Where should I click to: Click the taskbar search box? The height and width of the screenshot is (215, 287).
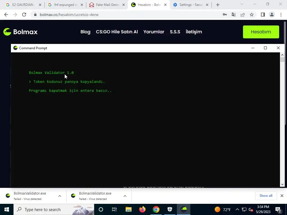click(54, 209)
